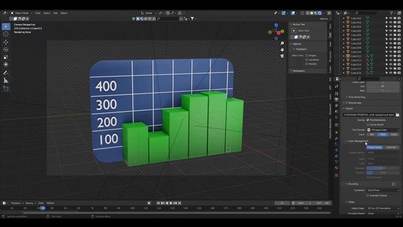Toggle Cube.010 eye visibility in outliner
This screenshot has height=227, width=403.
click(390, 52)
